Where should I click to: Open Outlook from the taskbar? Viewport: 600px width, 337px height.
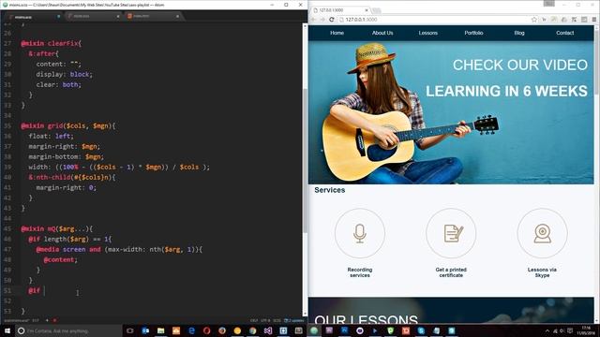pos(145,330)
